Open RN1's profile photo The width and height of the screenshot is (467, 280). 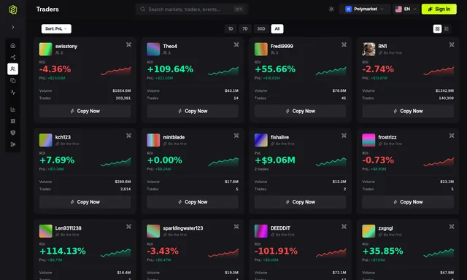368,49
